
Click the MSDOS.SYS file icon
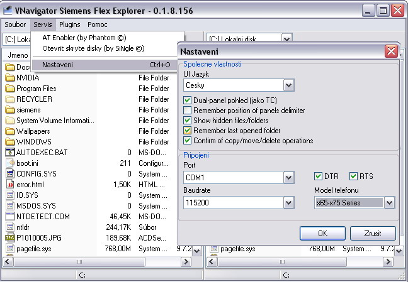tap(10, 205)
